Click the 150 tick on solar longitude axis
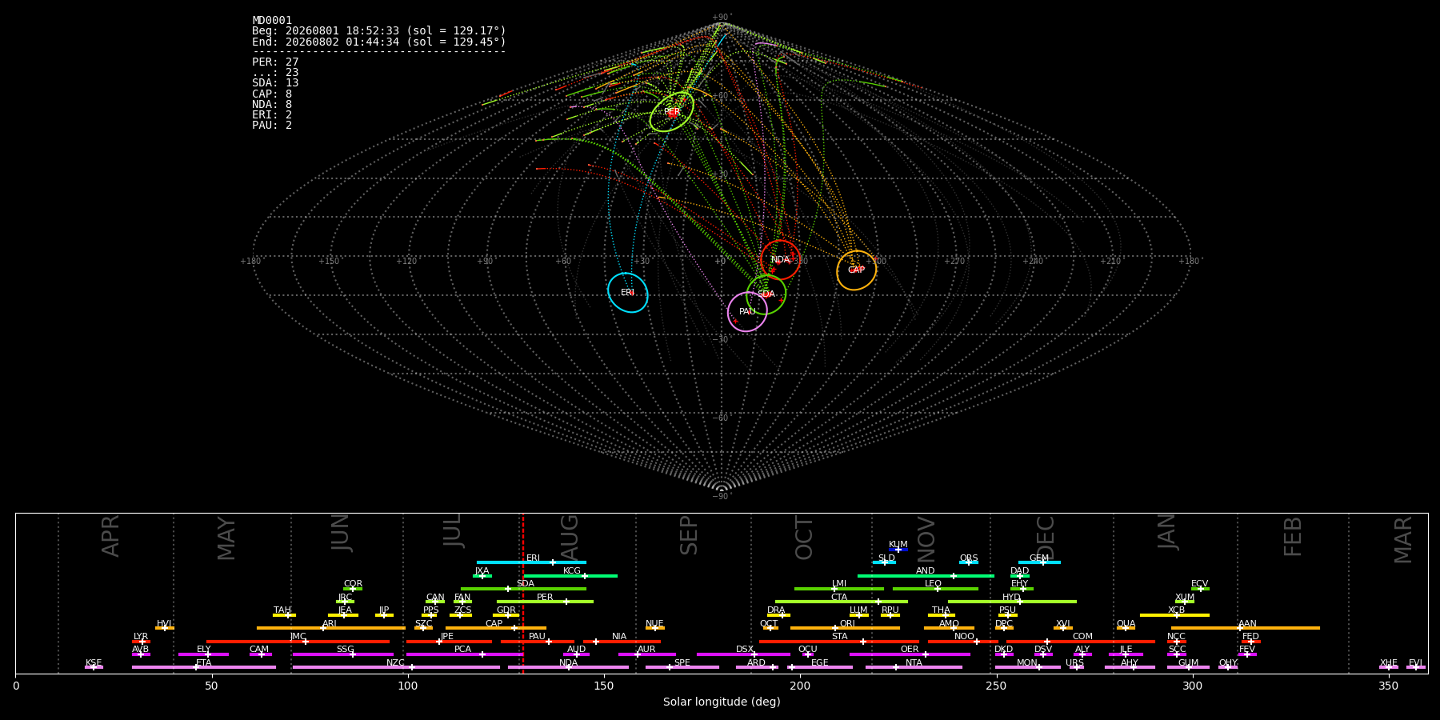This screenshot has width=1440, height=720. tap(604, 686)
